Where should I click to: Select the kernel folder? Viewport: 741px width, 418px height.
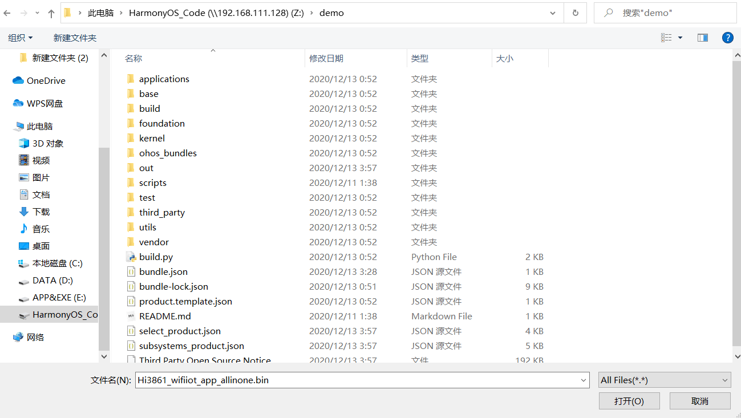[x=152, y=139]
